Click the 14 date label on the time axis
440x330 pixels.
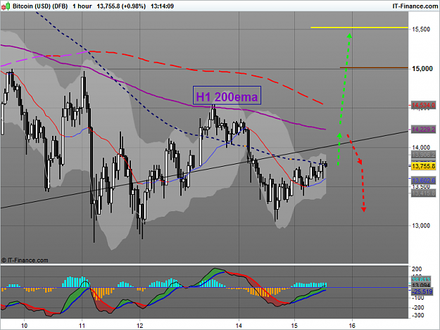239,326
